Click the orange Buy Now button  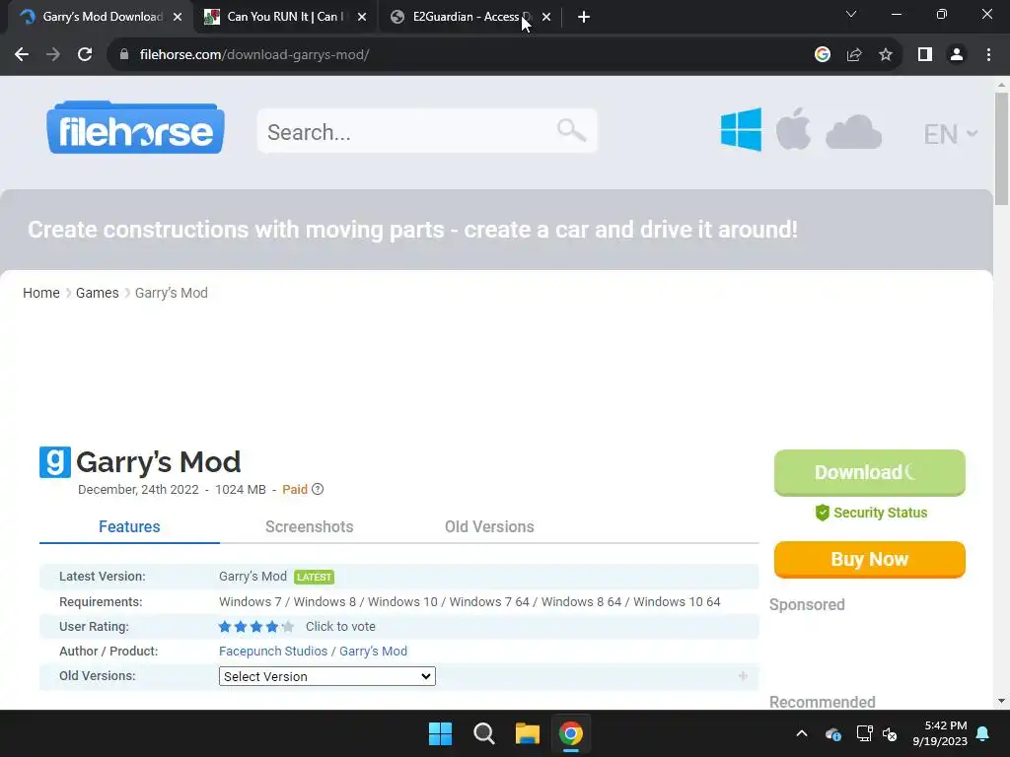pyautogui.click(x=870, y=559)
